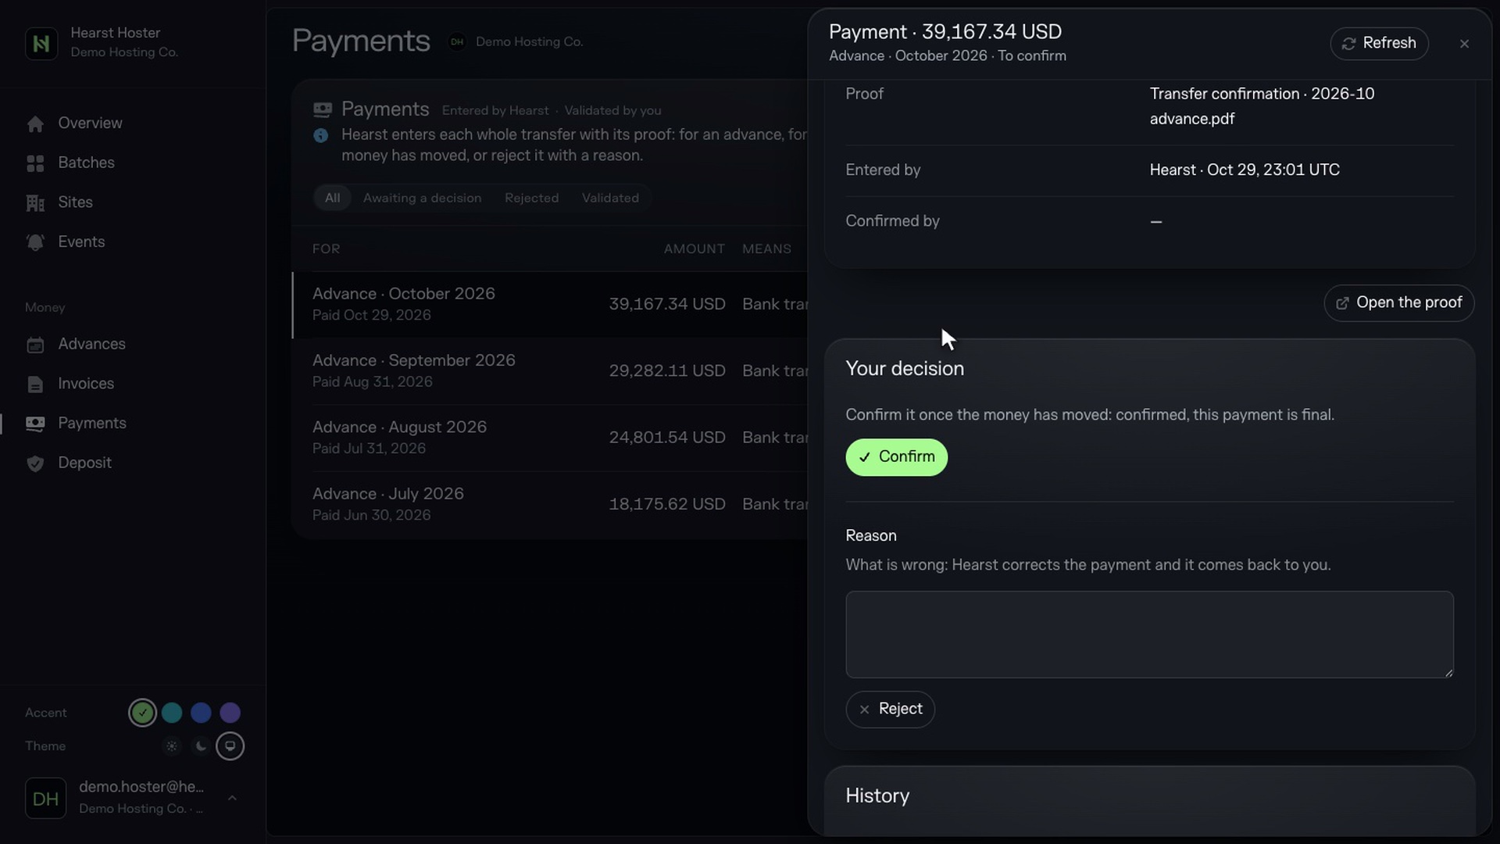Choose the blue accent swatch

tap(201, 713)
